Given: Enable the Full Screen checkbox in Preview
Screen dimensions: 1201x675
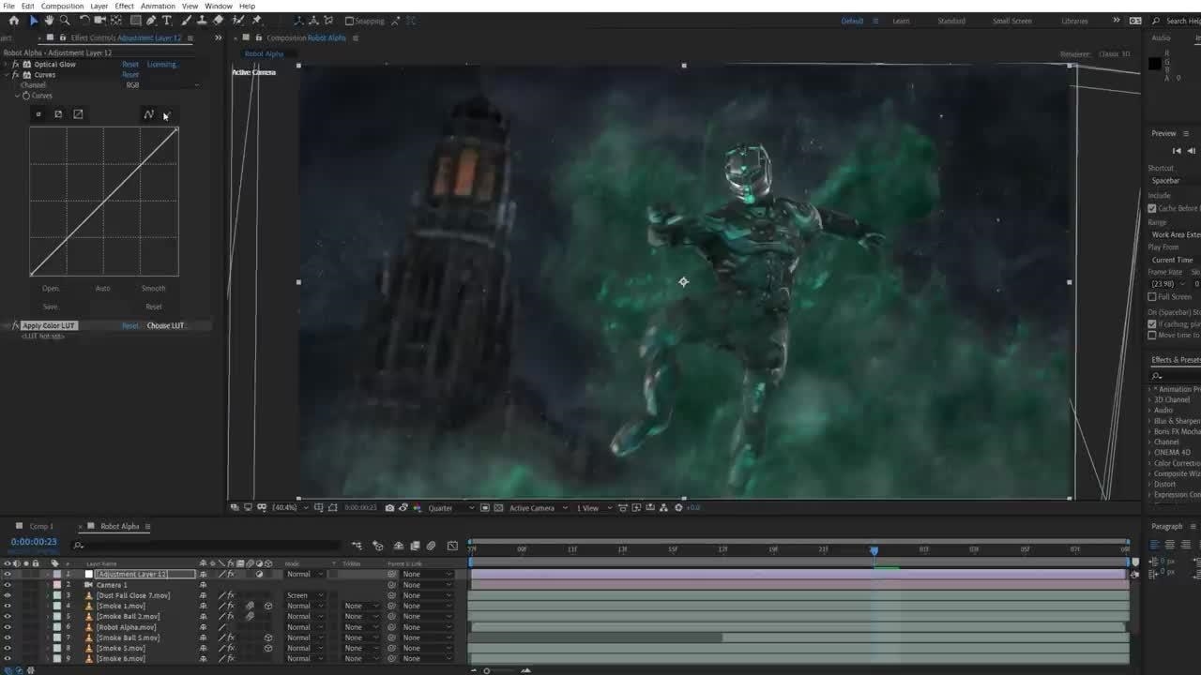Looking at the screenshot, I should click(1152, 297).
